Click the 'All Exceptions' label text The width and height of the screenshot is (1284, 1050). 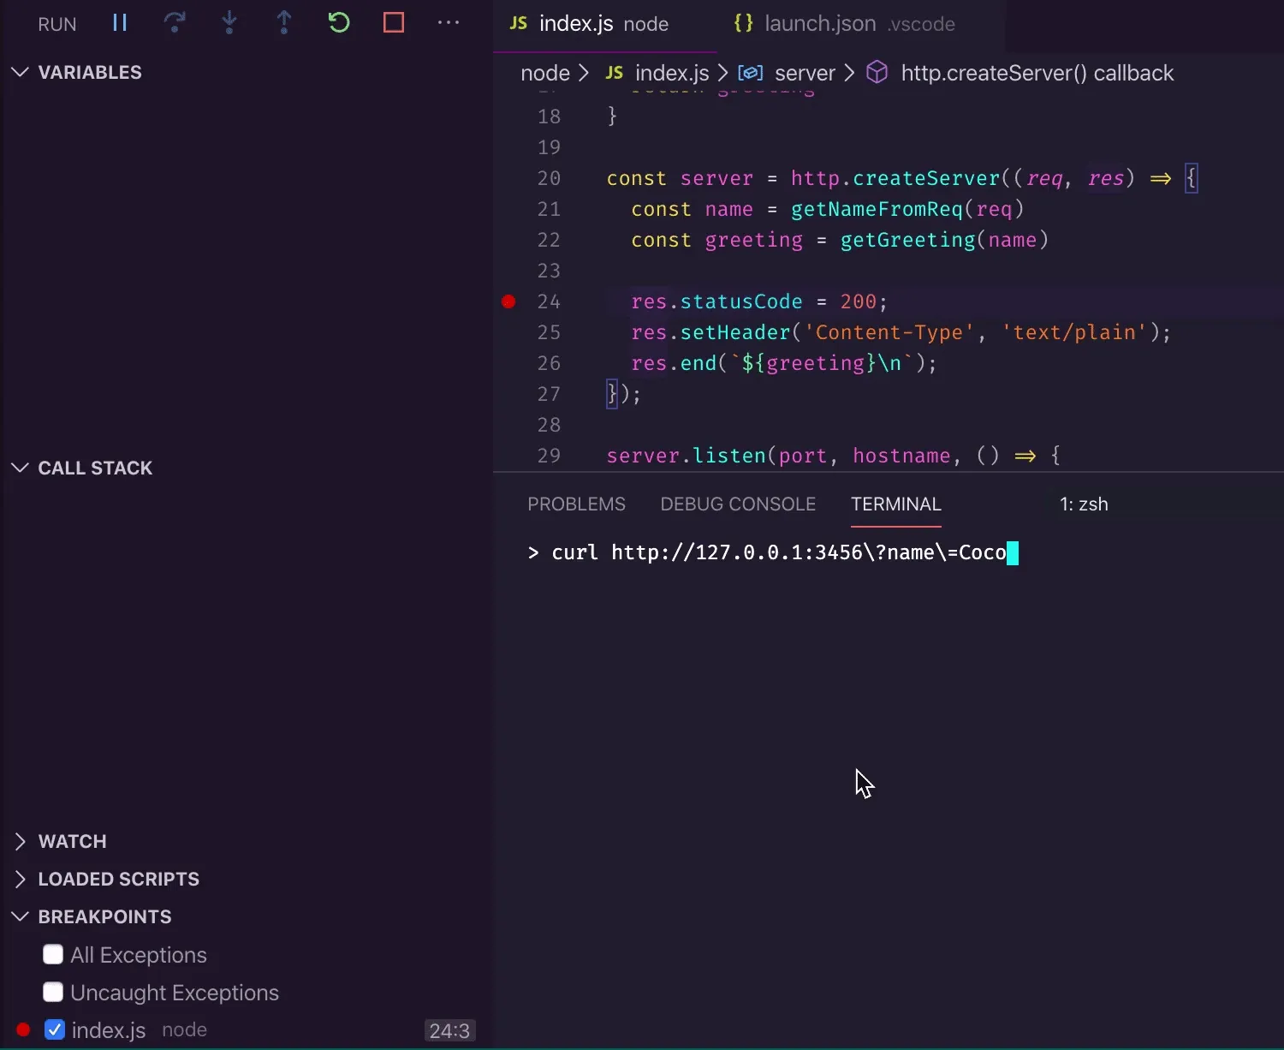[139, 955]
